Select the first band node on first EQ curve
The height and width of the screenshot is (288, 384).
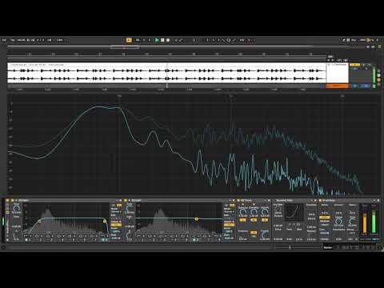[39, 222]
